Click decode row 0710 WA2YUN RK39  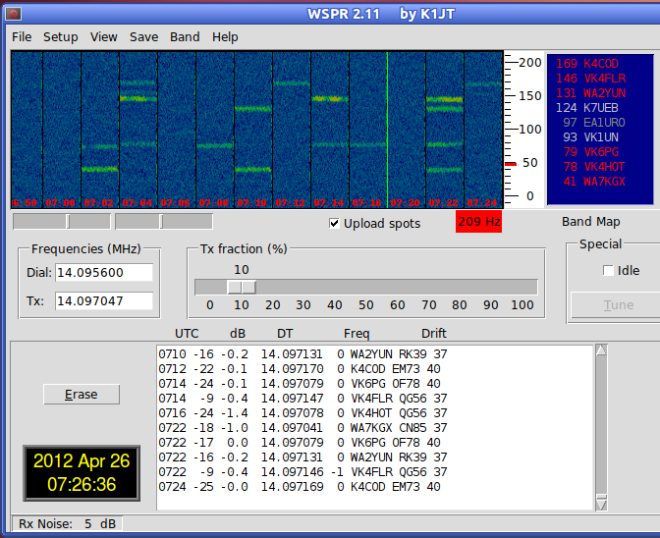point(302,354)
